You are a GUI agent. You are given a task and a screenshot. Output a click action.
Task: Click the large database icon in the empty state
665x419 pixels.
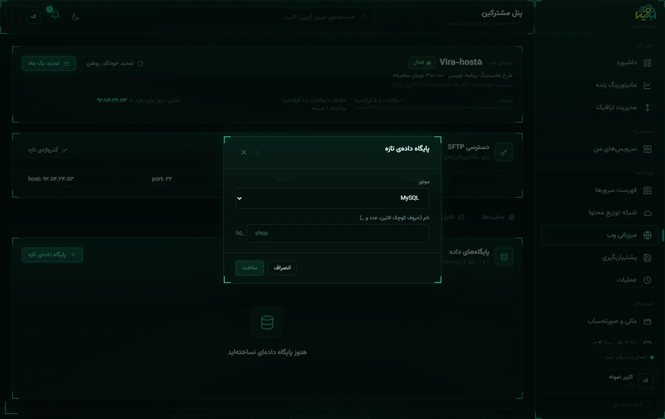pos(267,323)
